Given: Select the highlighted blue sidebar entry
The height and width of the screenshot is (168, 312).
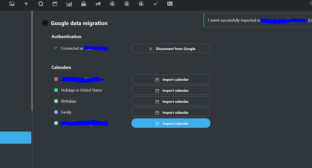Looking at the screenshot, I should (15, 137).
